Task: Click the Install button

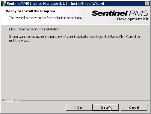Action: point(106,107)
